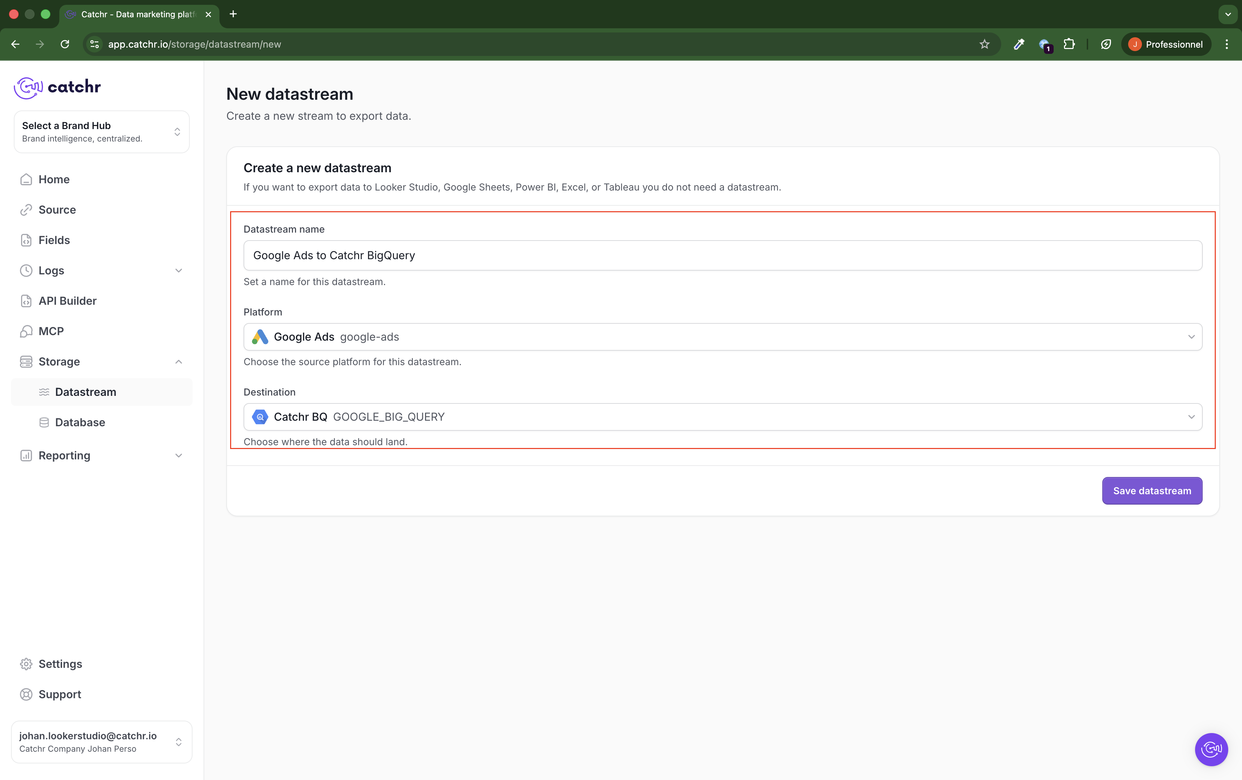View site information icon in address bar
The height and width of the screenshot is (780, 1242).
pyautogui.click(x=94, y=45)
